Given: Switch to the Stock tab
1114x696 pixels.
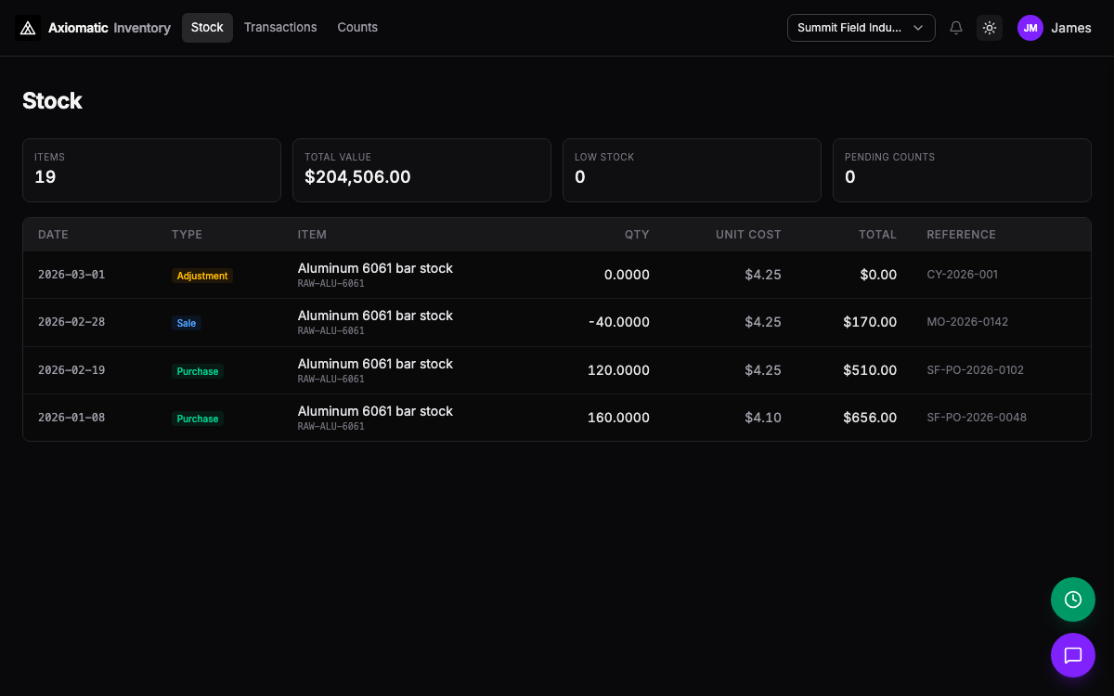Looking at the screenshot, I should click(x=207, y=28).
